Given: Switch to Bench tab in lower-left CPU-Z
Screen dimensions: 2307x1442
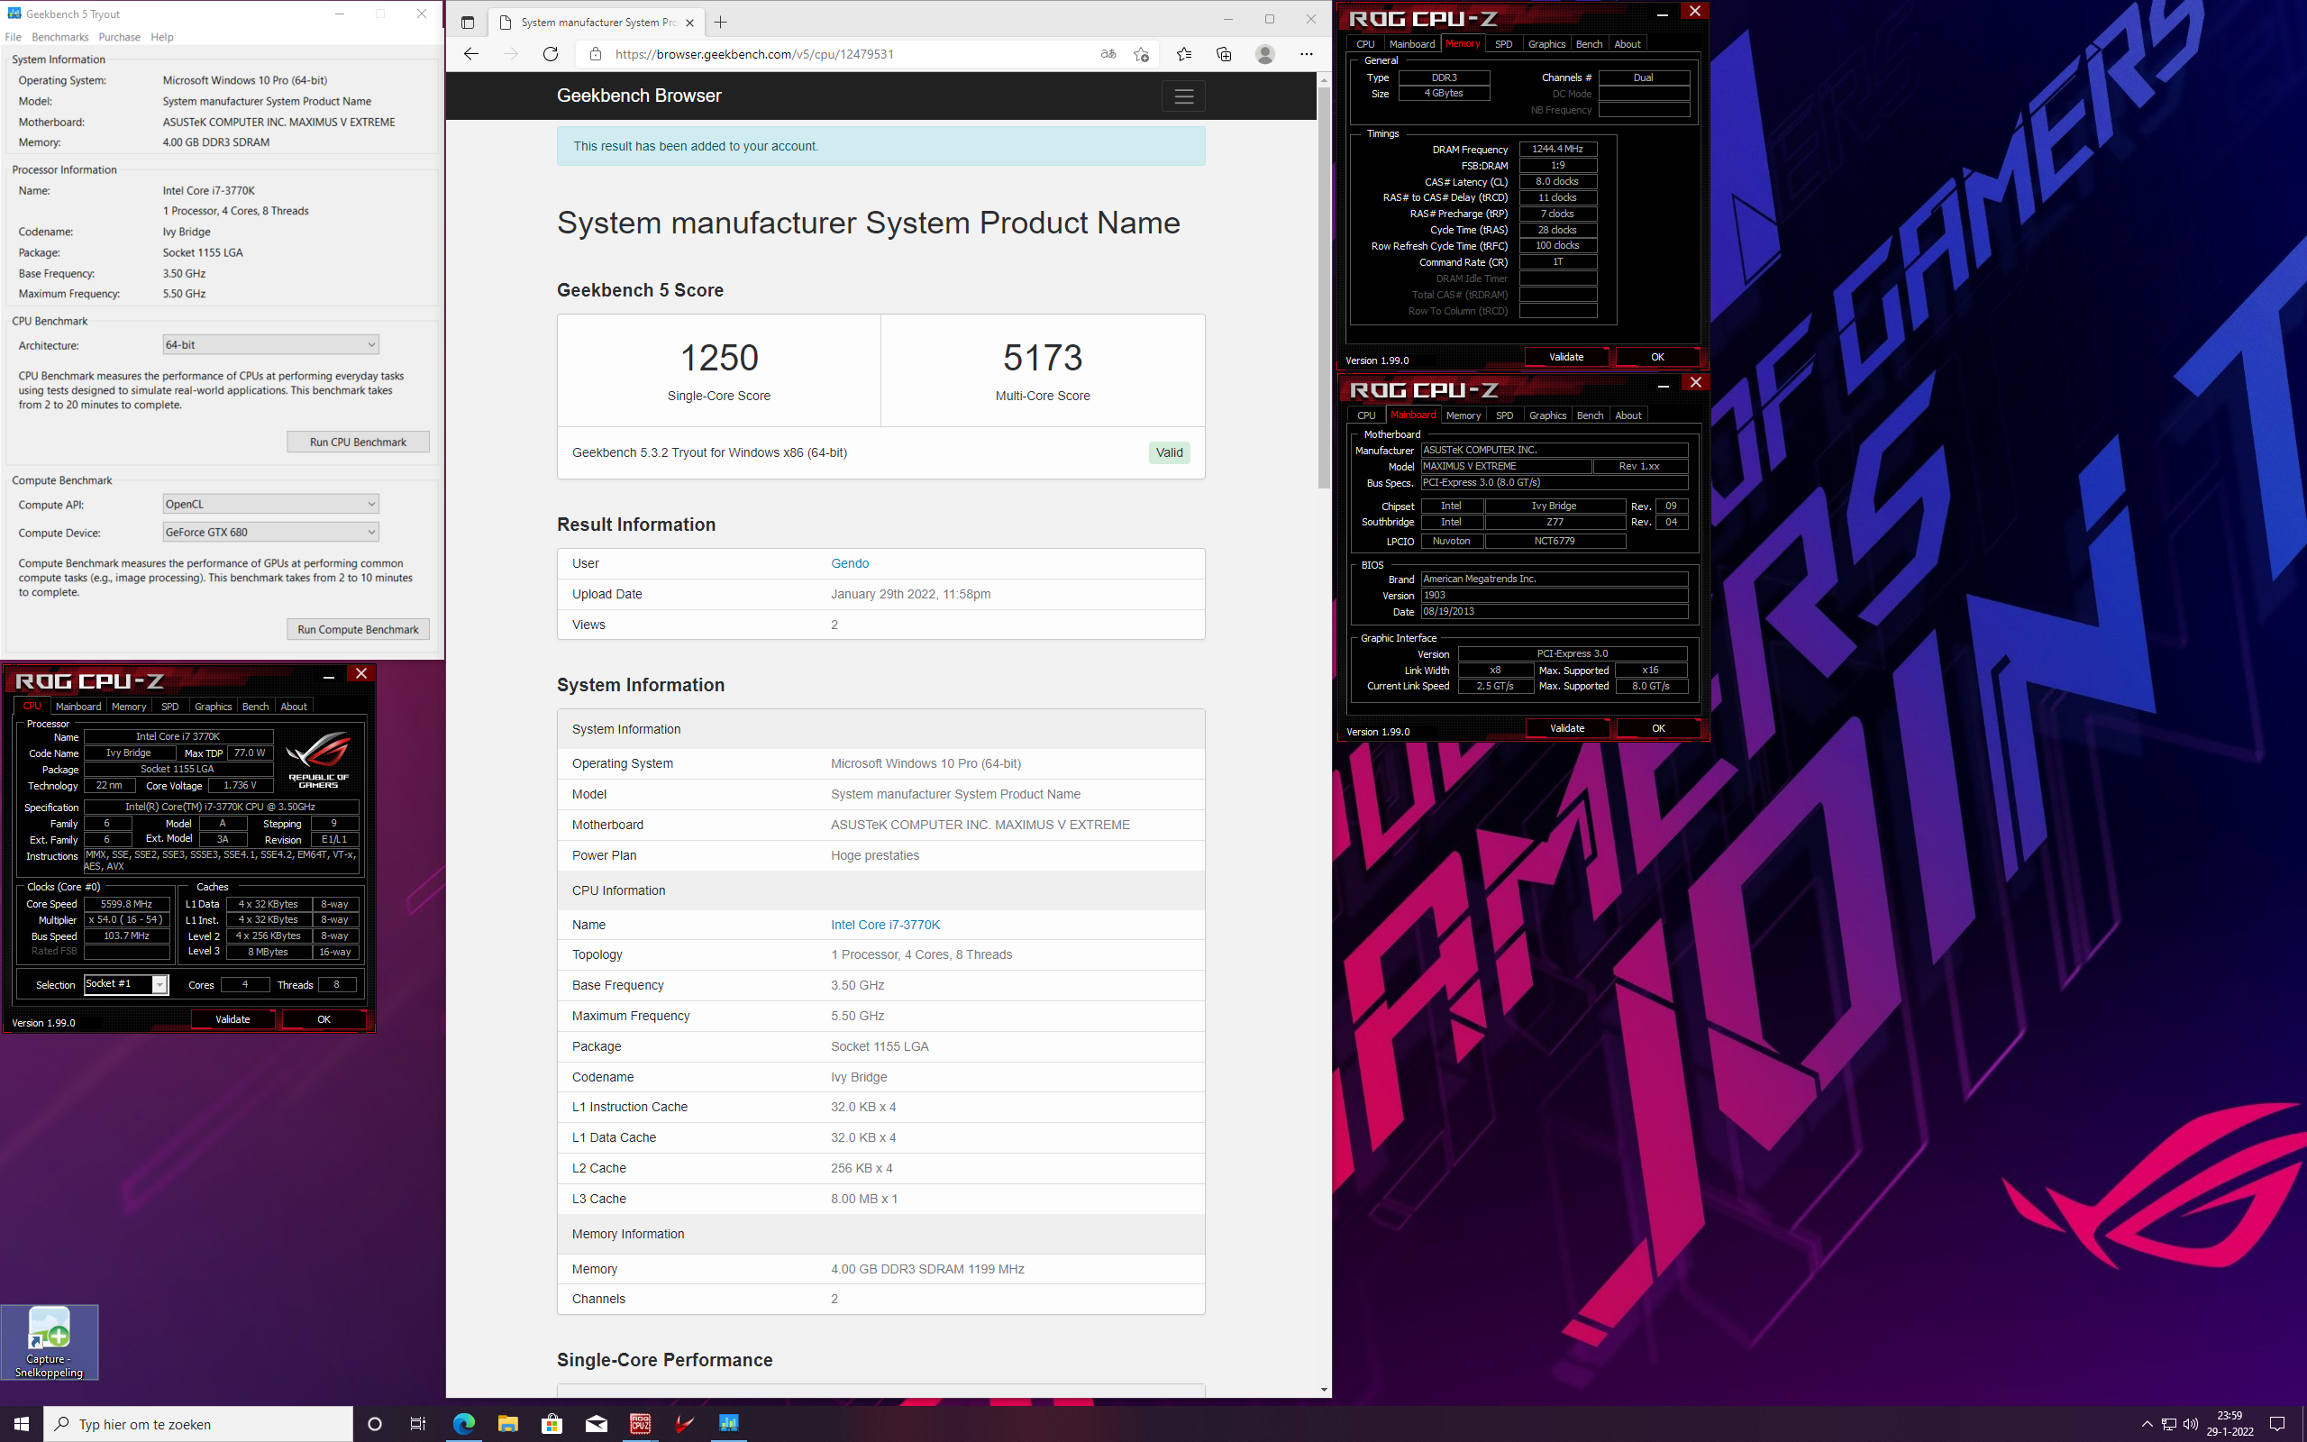Looking at the screenshot, I should coord(256,707).
